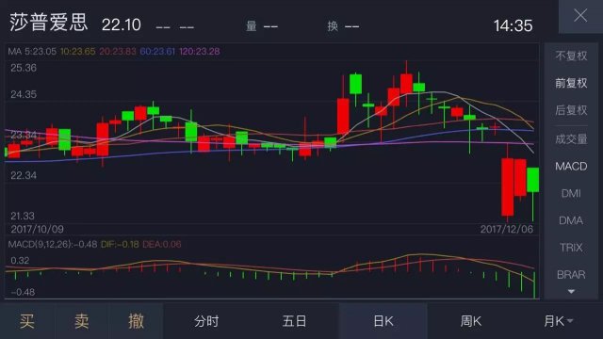Viewport: 603px width, 339px height.
Task: Switch indicator to DMI
Action: tap(571, 193)
